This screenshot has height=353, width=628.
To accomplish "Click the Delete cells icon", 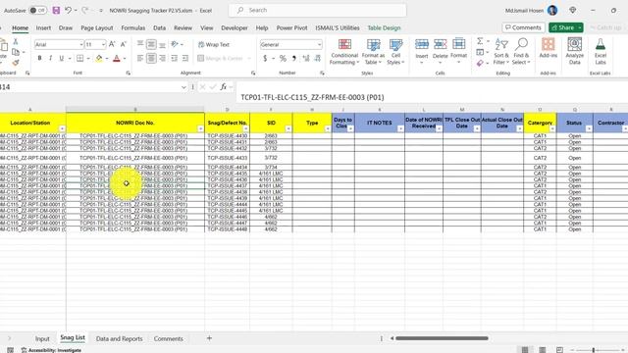I will tap(441, 44).
